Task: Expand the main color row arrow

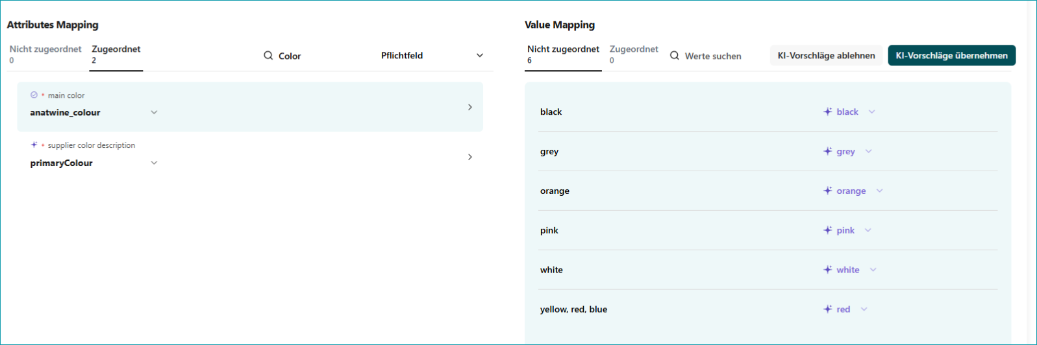Action: (470, 107)
